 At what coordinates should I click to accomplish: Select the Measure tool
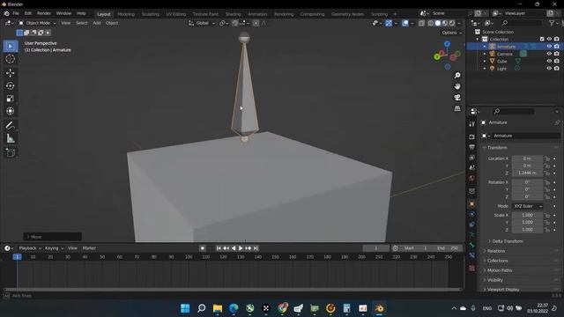pyautogui.click(x=10, y=138)
